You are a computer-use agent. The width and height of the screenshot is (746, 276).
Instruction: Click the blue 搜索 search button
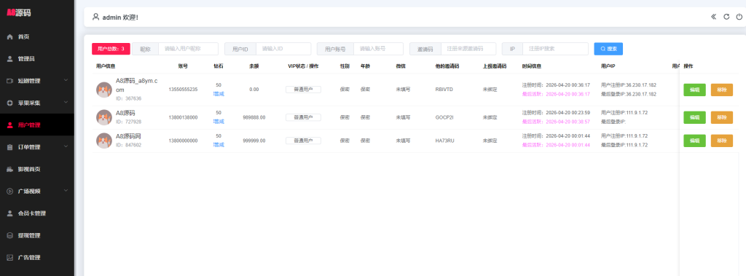(x=608, y=49)
